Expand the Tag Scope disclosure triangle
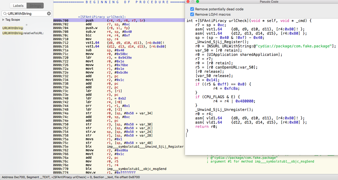Viewport: 338px width, 180px height. pos(3,20)
